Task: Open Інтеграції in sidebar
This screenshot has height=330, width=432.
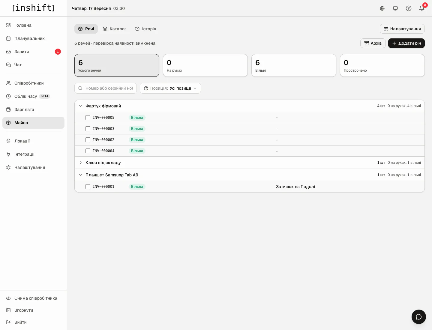Action: pos(33,154)
